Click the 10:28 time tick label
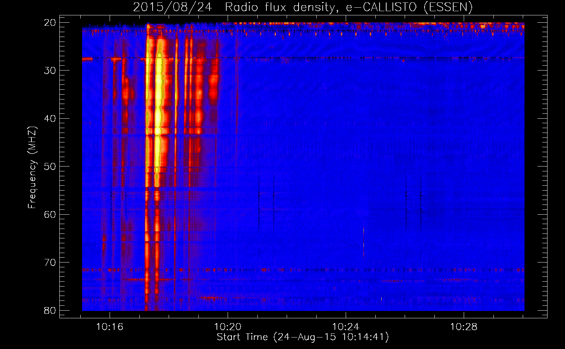565x349 pixels. (464, 327)
